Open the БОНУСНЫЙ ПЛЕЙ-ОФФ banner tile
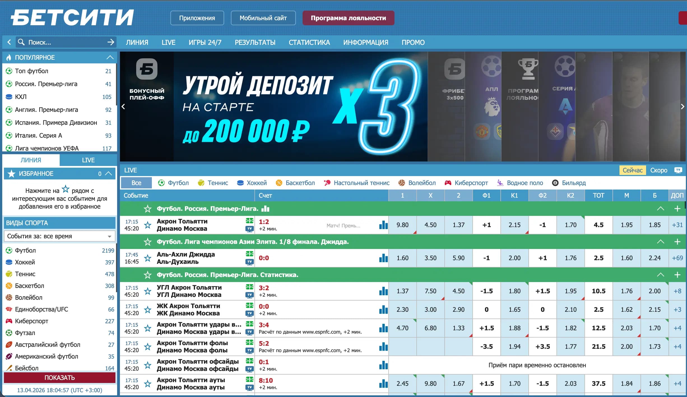 click(147, 107)
